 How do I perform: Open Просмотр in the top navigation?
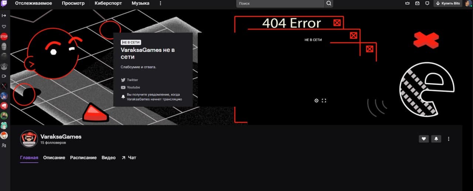pyautogui.click(x=73, y=3)
